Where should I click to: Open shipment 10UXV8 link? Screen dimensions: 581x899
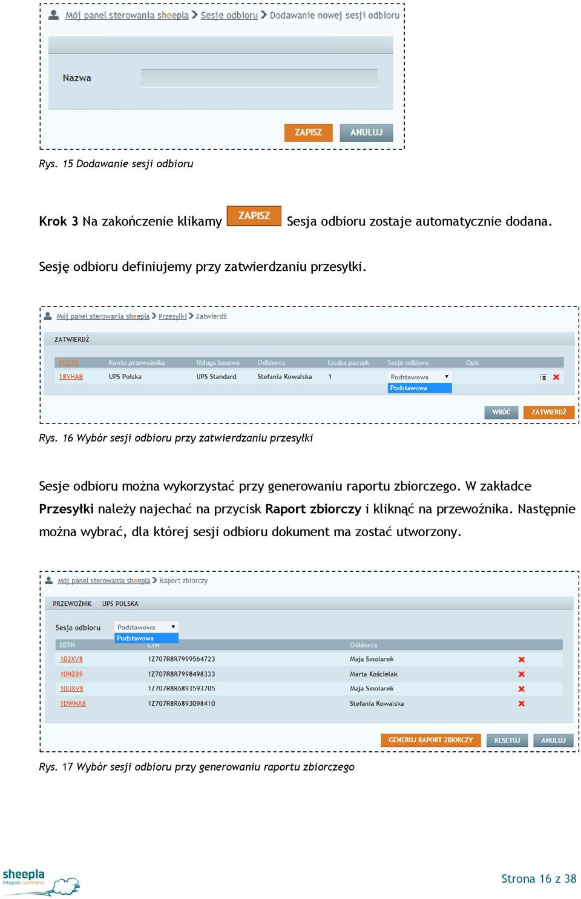71,689
